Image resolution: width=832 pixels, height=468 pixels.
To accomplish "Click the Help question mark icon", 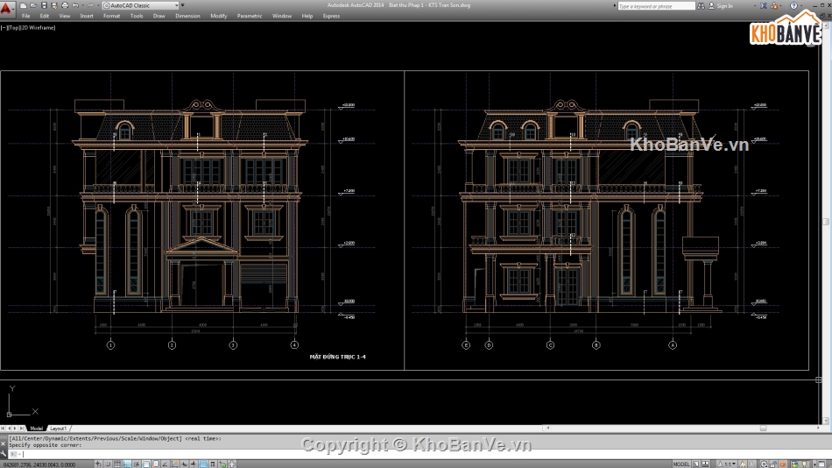I will click(x=793, y=6).
